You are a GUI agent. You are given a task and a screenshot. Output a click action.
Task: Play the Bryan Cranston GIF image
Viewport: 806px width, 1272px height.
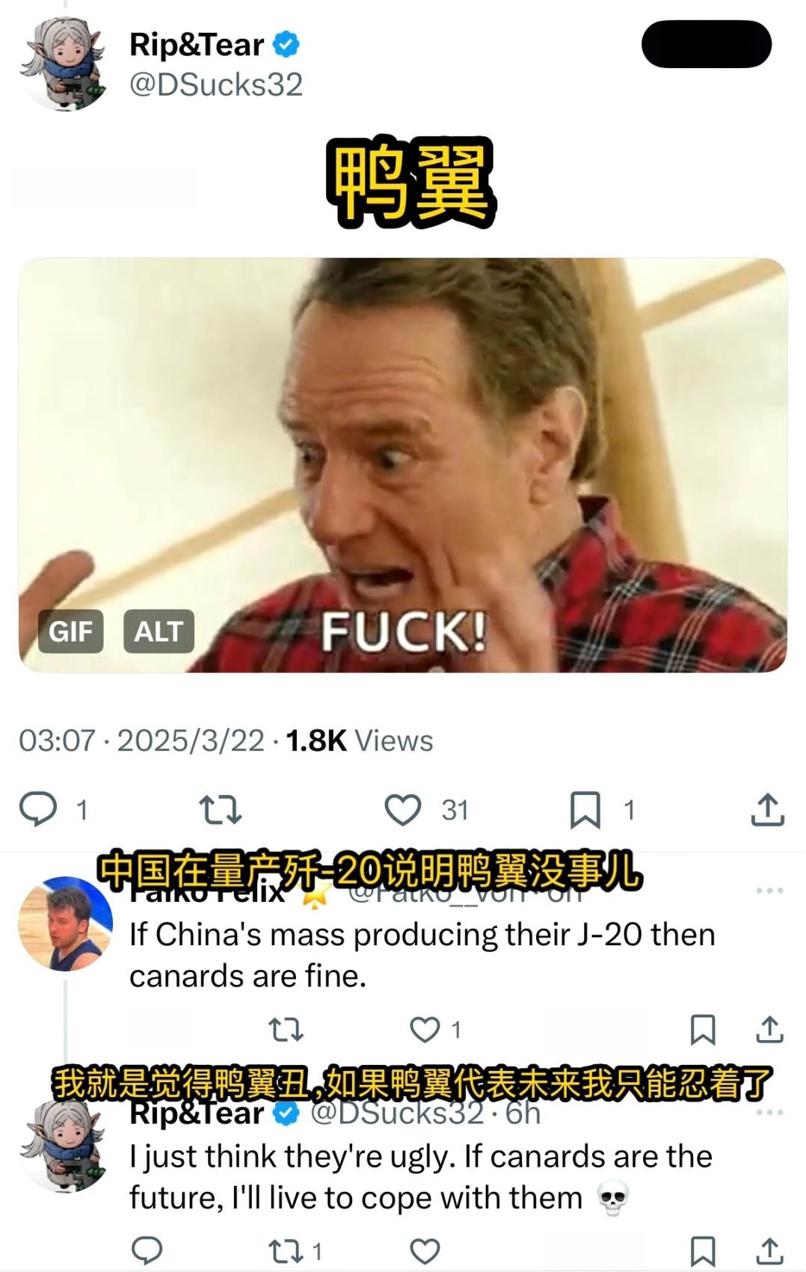403,465
